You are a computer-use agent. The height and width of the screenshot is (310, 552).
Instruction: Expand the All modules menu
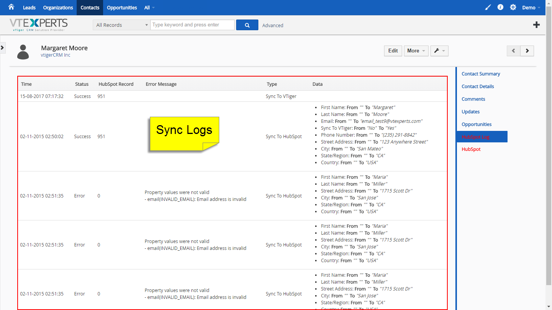(149, 8)
